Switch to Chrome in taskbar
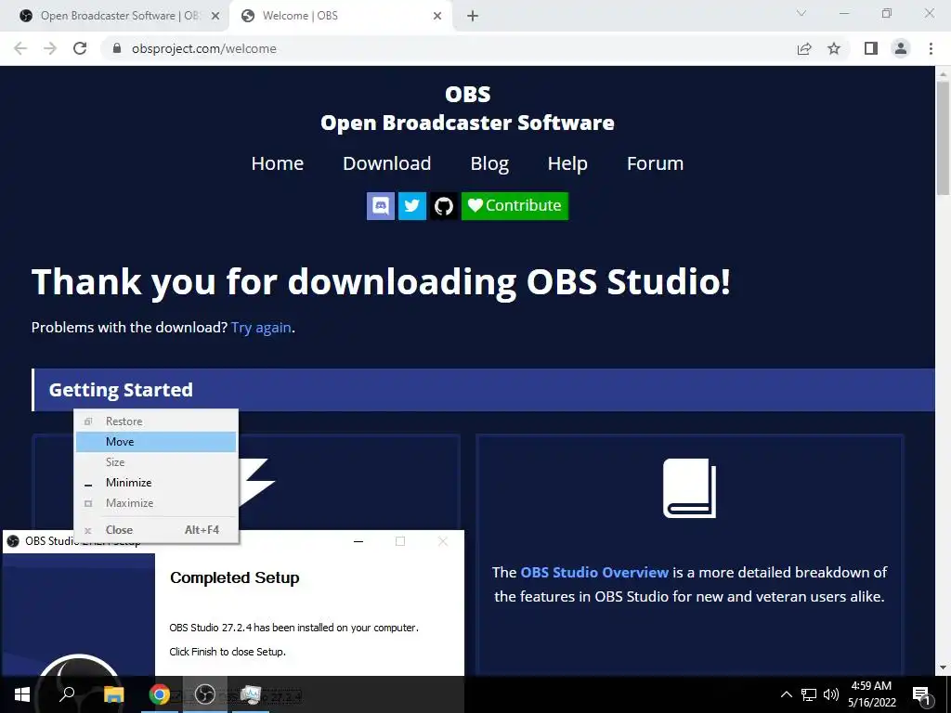Image resolution: width=951 pixels, height=713 pixels. [x=160, y=694]
